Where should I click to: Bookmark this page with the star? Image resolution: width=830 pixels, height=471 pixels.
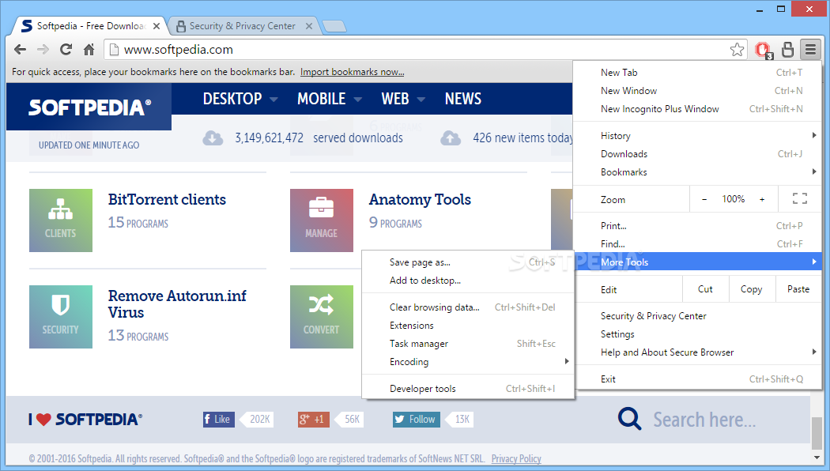[x=737, y=50]
